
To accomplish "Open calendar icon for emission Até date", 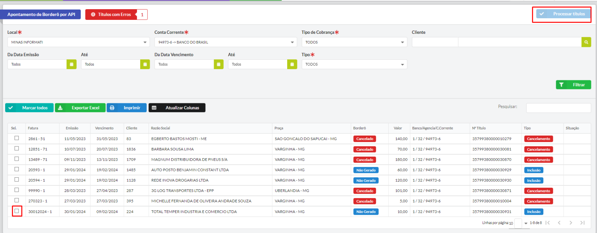I will coord(145,64).
